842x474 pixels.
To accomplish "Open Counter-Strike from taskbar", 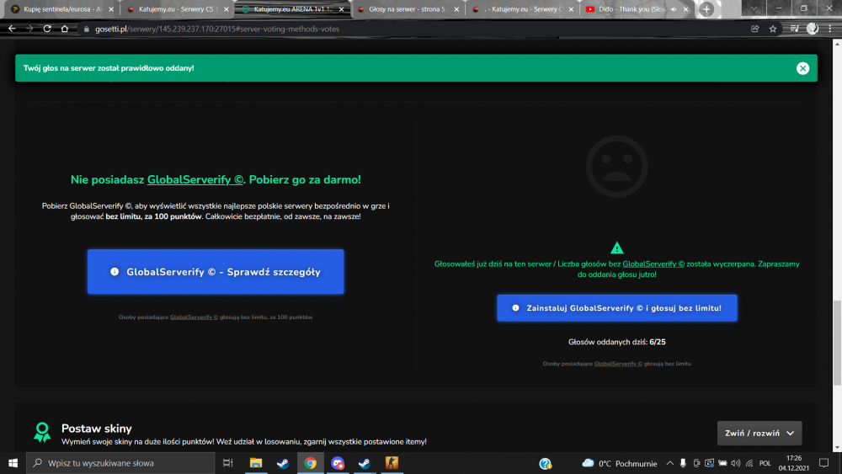I will [x=392, y=463].
